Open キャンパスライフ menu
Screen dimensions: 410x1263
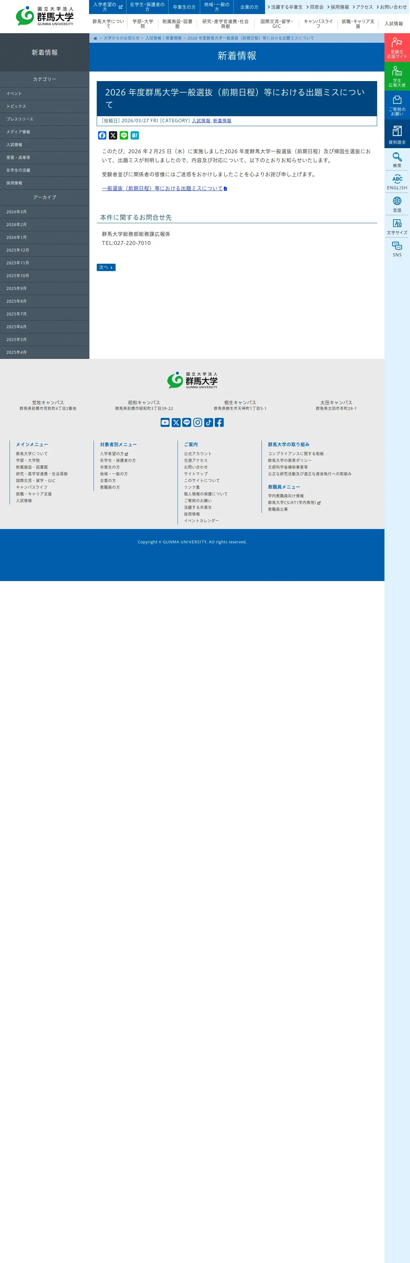coord(318,24)
